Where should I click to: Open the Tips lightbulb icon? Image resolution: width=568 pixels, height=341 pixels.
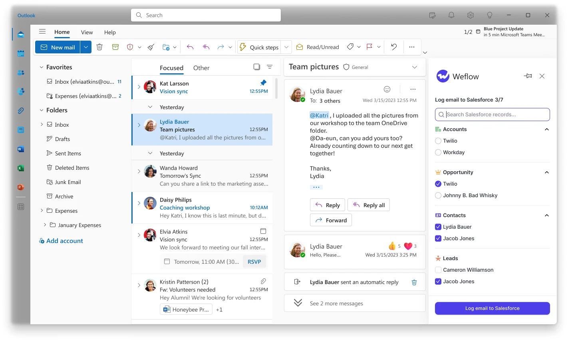tap(490, 15)
